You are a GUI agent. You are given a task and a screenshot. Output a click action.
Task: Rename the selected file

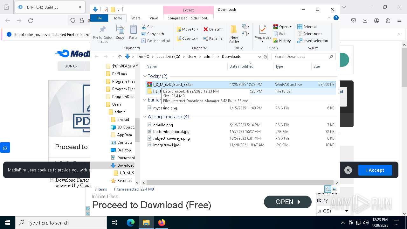(213, 38)
